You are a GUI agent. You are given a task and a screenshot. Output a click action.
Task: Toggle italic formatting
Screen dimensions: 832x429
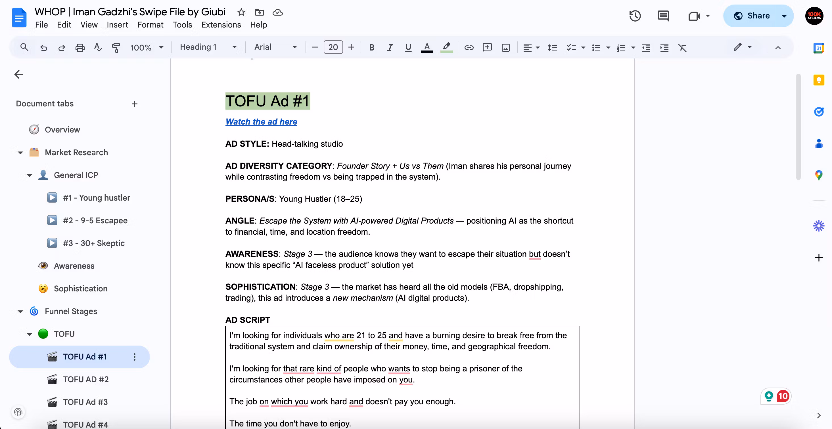click(390, 47)
